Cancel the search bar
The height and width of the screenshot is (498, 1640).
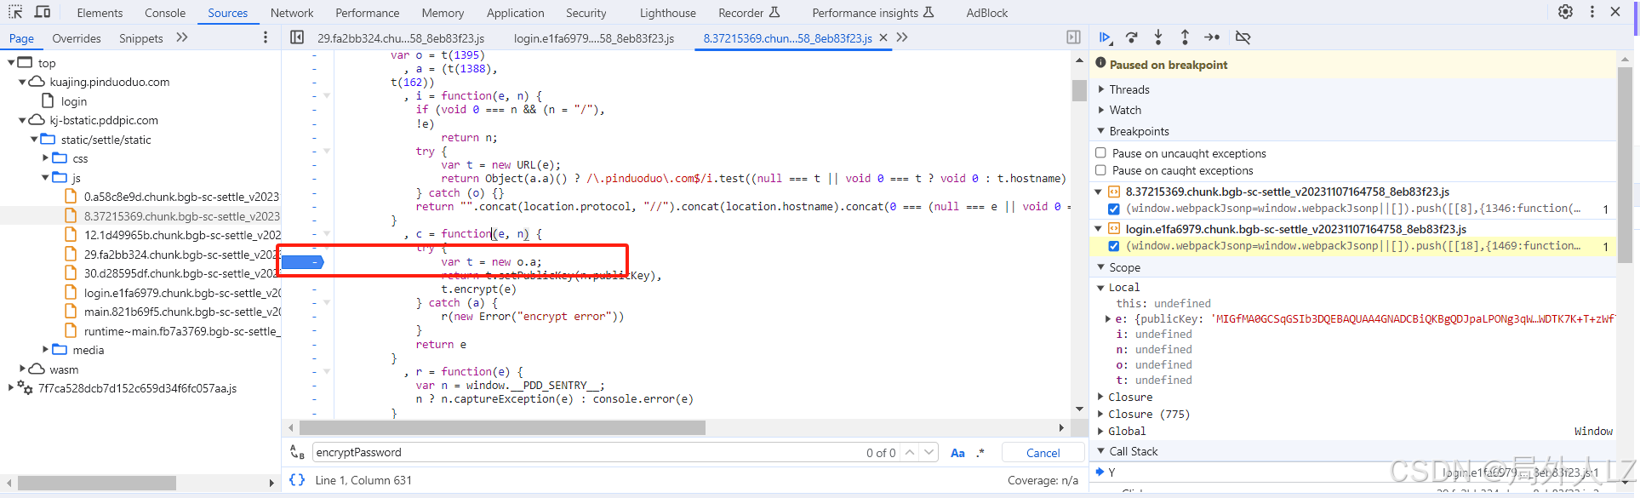pos(1043,453)
